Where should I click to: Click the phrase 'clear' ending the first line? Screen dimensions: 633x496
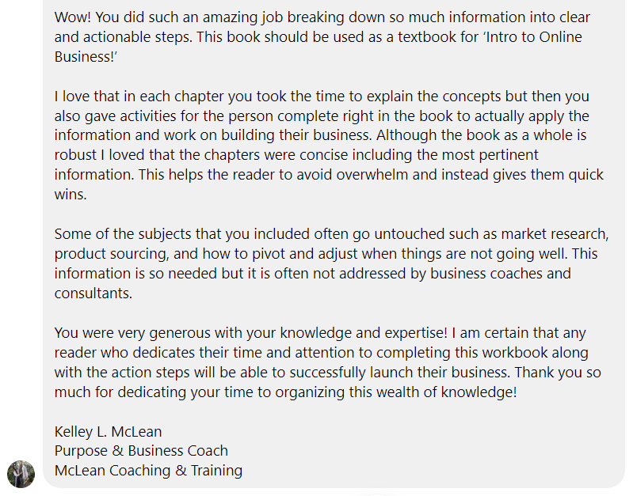coord(572,17)
